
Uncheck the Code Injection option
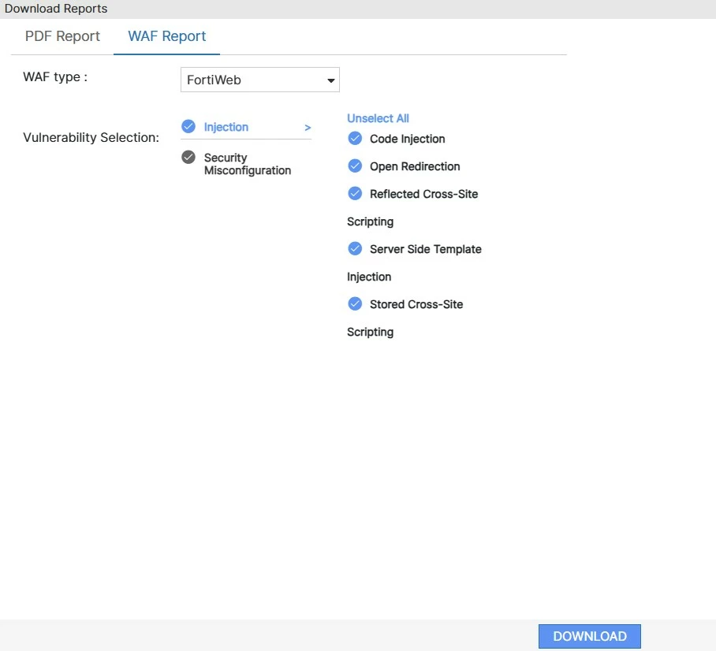point(355,139)
